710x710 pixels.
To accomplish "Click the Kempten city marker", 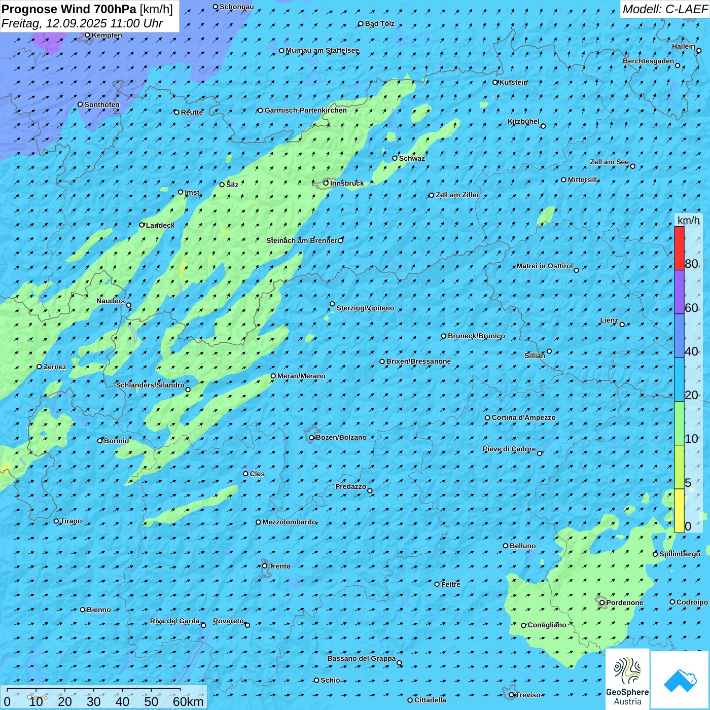I will point(87,35).
